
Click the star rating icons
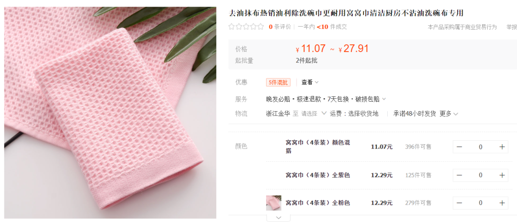(247, 27)
